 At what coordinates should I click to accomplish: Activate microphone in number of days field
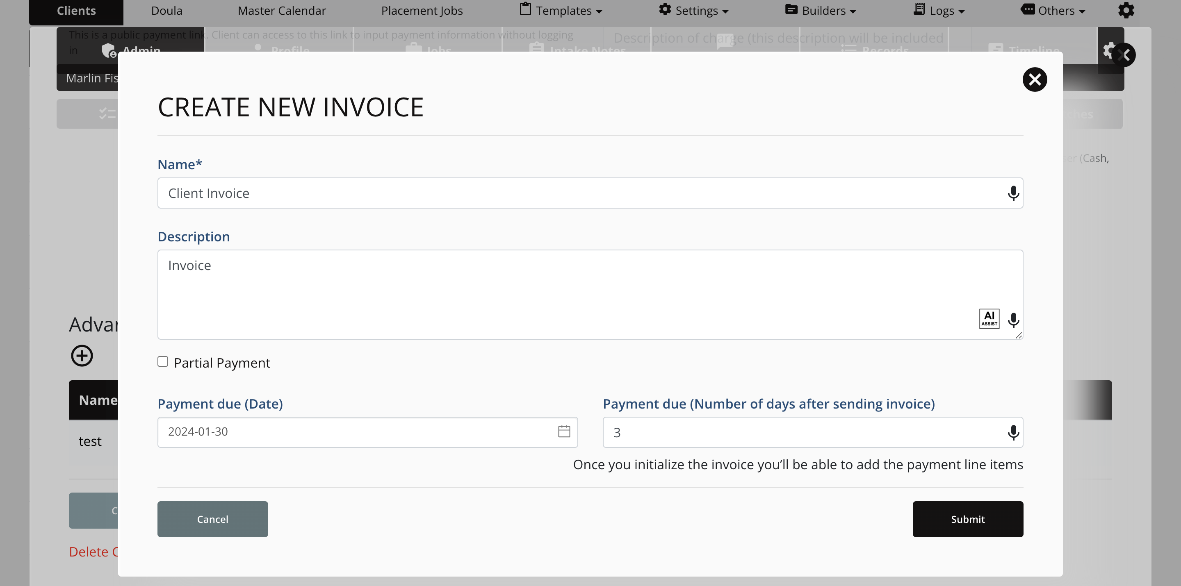pos(1013,432)
